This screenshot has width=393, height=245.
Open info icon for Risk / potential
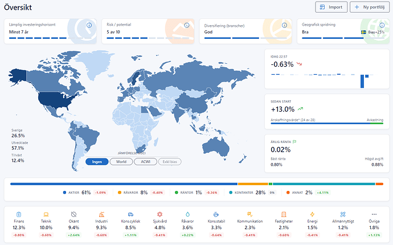click(x=186, y=26)
